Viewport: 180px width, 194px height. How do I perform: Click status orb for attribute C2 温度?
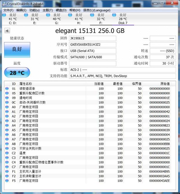tap(7, 153)
